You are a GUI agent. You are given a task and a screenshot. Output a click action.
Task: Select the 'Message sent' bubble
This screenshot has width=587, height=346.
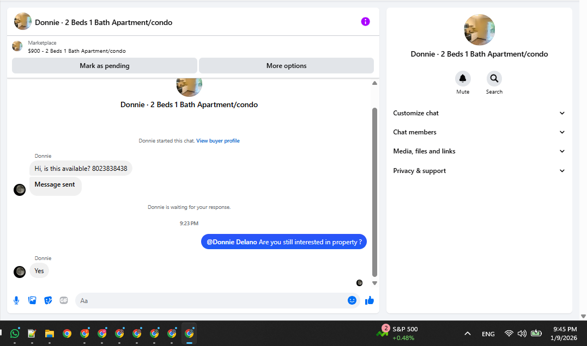tap(56, 186)
